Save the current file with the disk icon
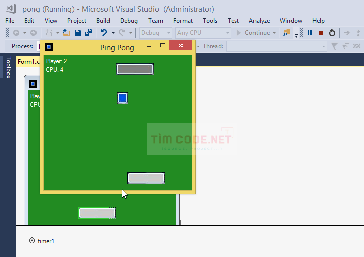The height and width of the screenshot is (257, 364). pos(78,33)
